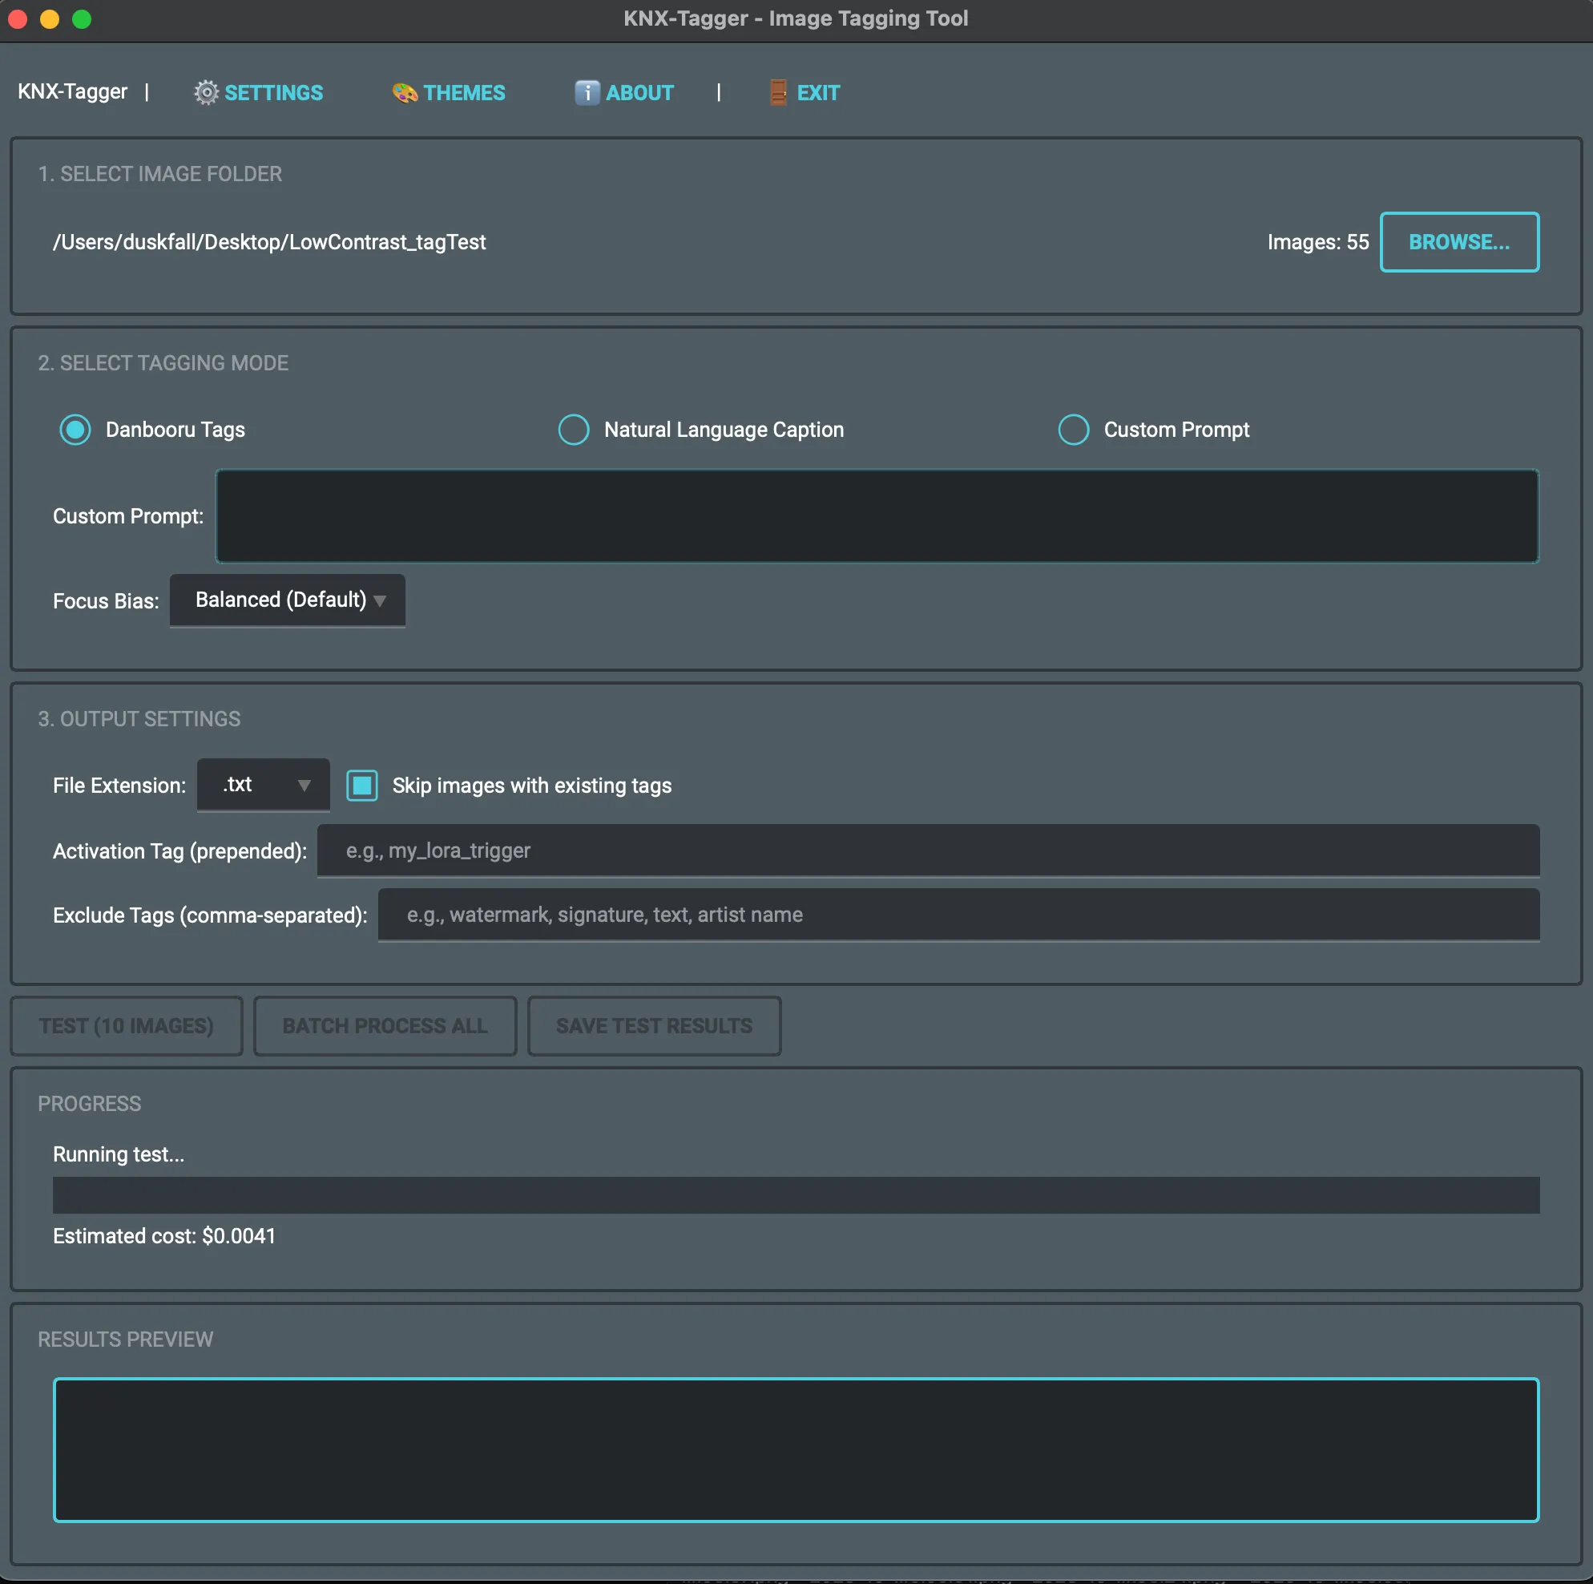Viewport: 1593px width, 1584px height.
Task: Open the Focus Bias dropdown
Action: tap(287, 600)
